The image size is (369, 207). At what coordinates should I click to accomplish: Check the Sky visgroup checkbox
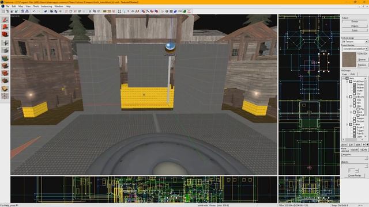coord(354,94)
